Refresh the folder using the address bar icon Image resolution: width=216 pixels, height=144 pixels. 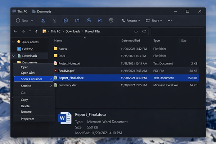144,31
